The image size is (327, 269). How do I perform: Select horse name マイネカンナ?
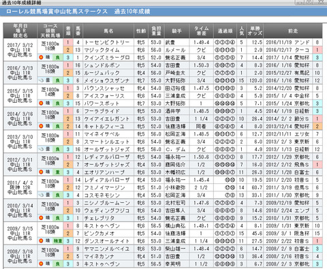(x=99, y=256)
